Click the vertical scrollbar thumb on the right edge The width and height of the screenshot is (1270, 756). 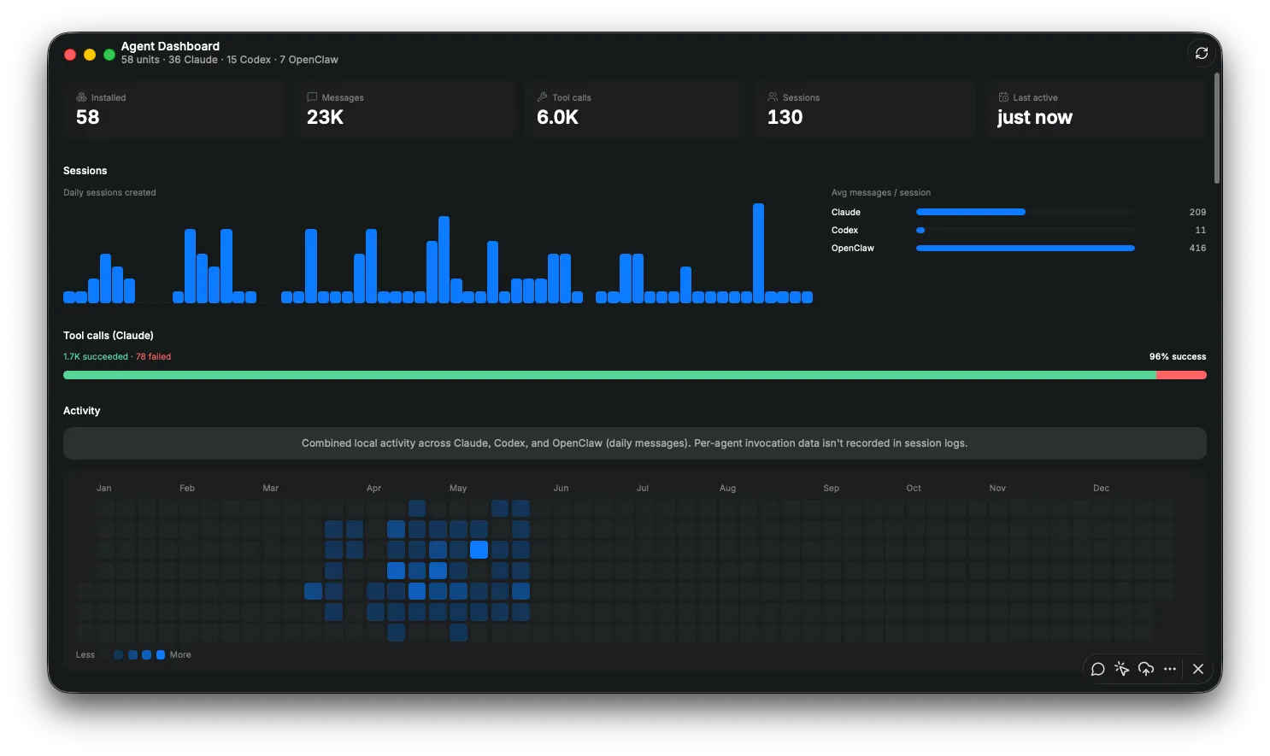point(1216,128)
